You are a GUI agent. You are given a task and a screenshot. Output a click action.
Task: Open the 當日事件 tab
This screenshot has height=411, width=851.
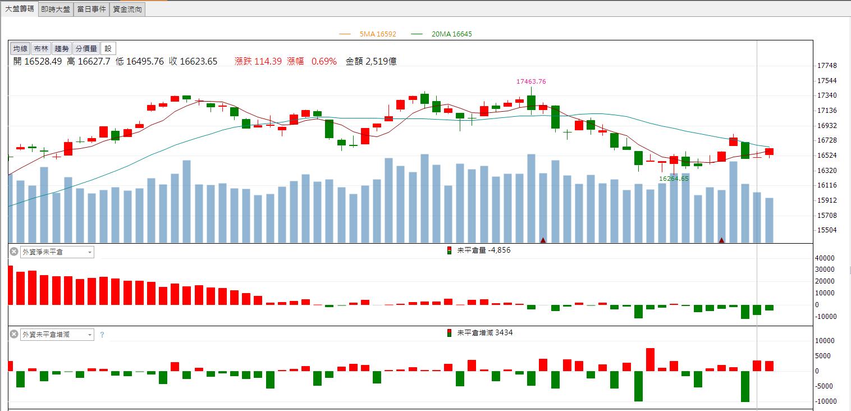coord(91,9)
